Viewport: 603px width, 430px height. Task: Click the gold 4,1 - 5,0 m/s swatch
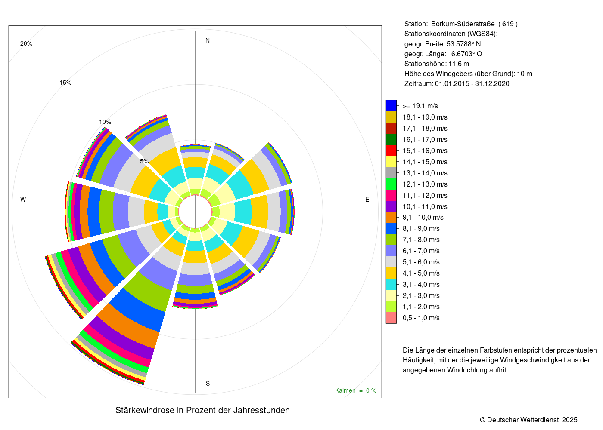(x=391, y=273)
